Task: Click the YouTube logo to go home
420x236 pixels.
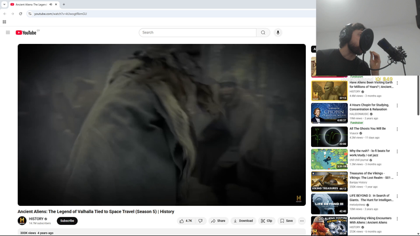Action: click(x=26, y=33)
